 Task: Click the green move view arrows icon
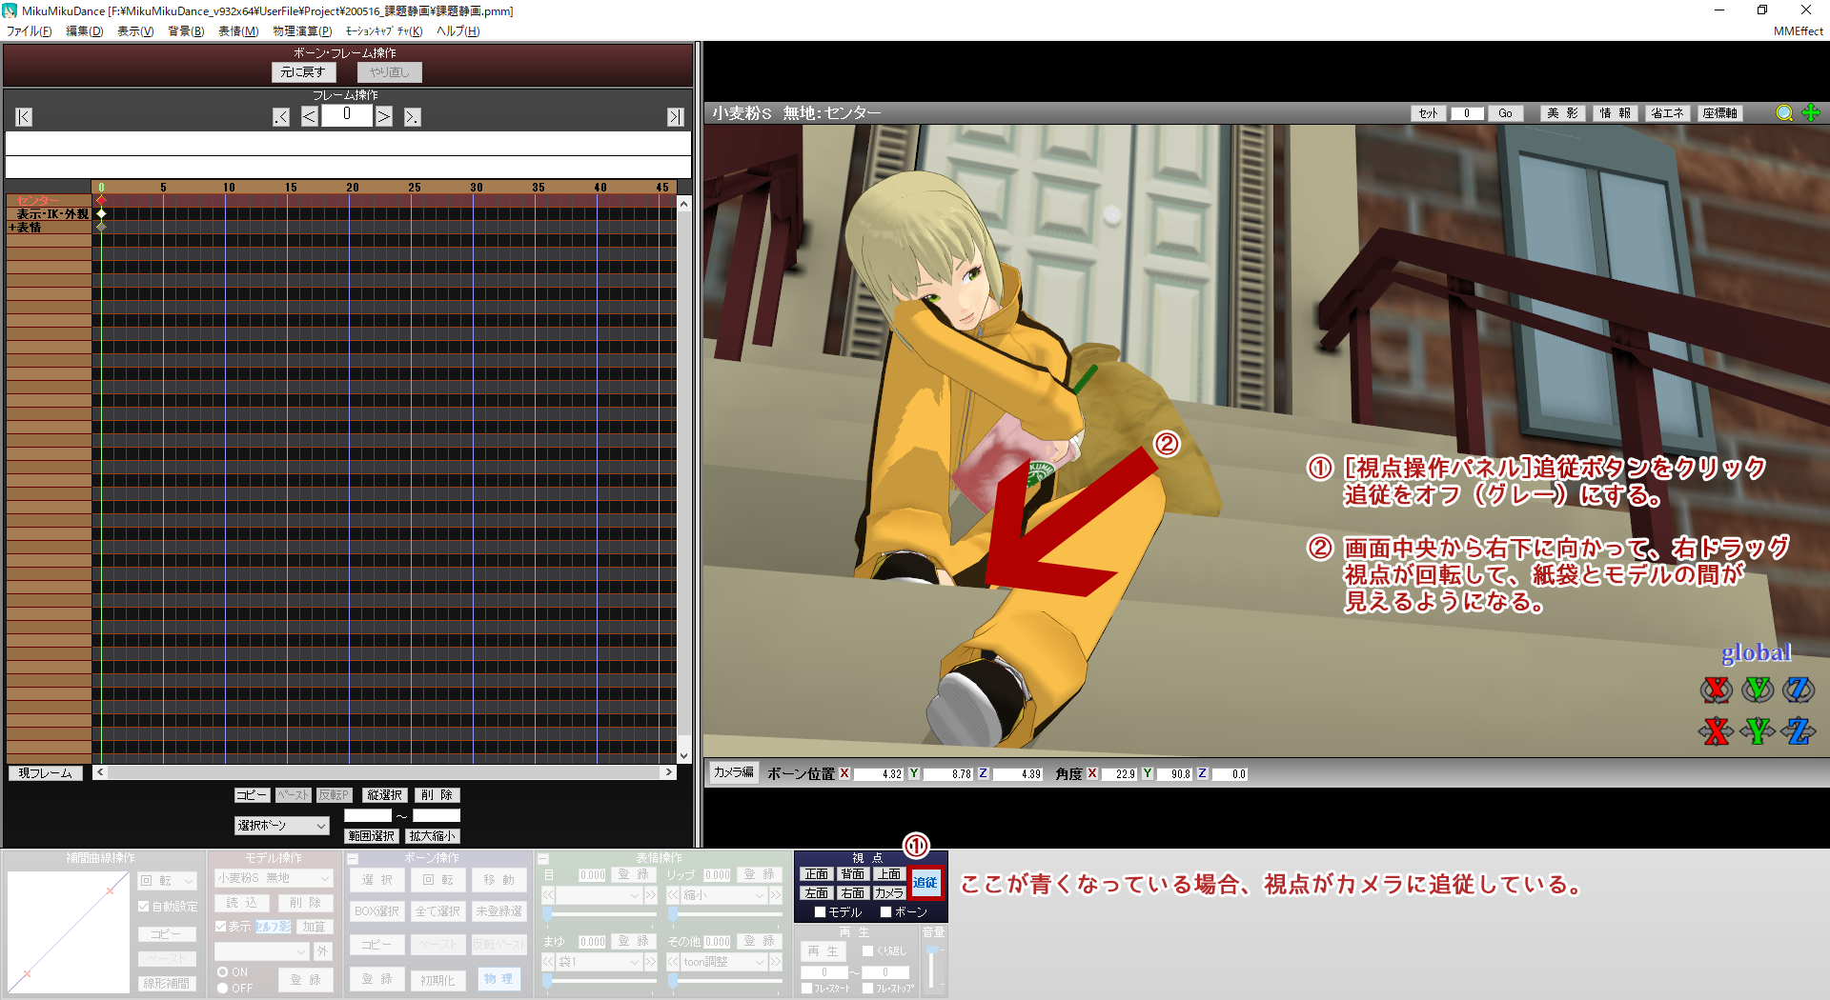coord(1811,113)
